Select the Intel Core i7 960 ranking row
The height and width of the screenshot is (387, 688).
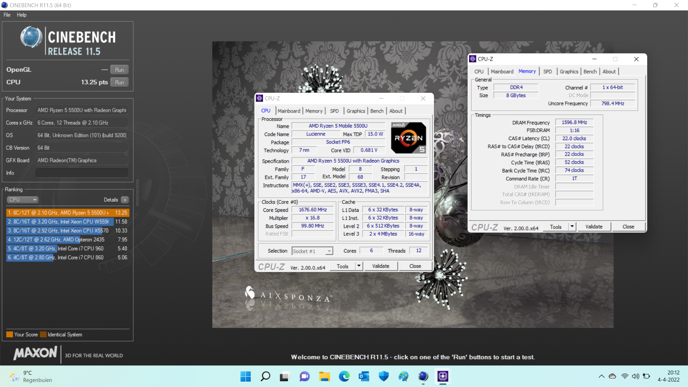click(67, 248)
